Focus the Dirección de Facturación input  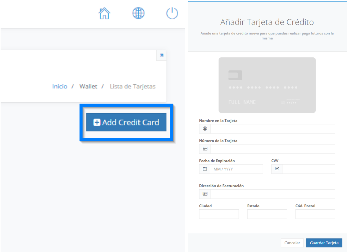pyautogui.click(x=273, y=194)
